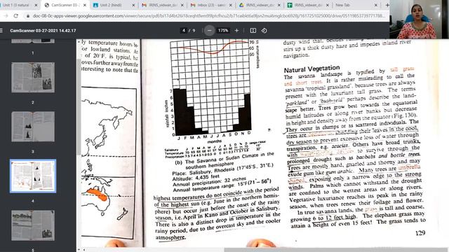Click the browser address bar URL
Screen dimensions: 449x252
click(x=208, y=16)
